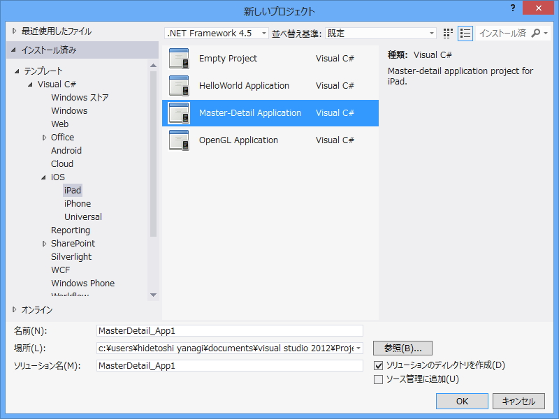Expand the Office tree node
Image resolution: width=559 pixels, height=419 pixels.
[x=45, y=137]
